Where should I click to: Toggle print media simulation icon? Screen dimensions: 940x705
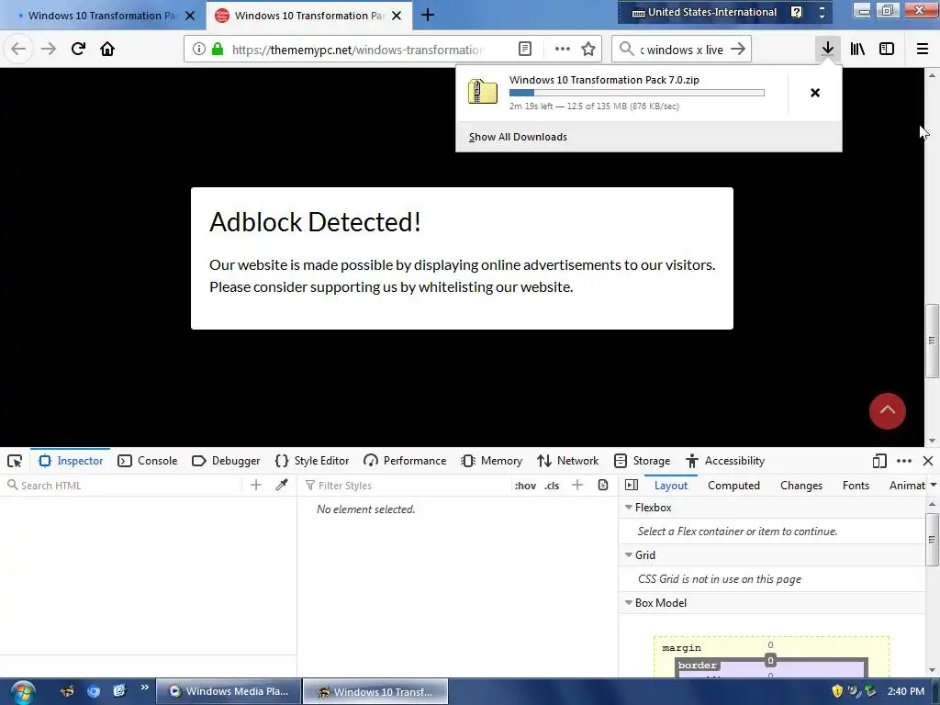tap(603, 485)
